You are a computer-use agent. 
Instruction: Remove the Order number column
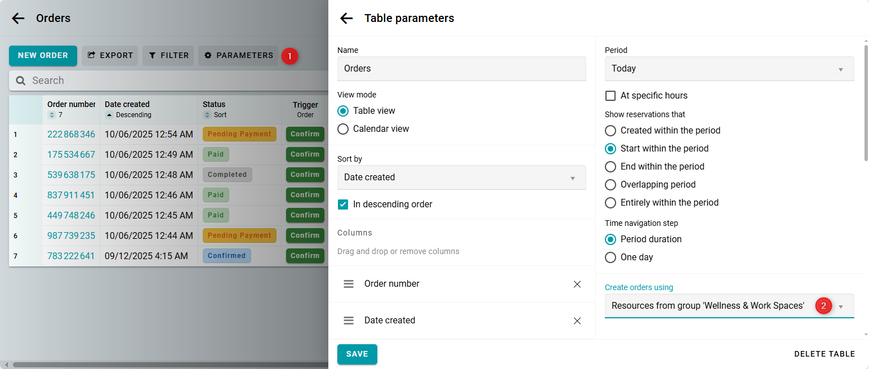coord(577,284)
